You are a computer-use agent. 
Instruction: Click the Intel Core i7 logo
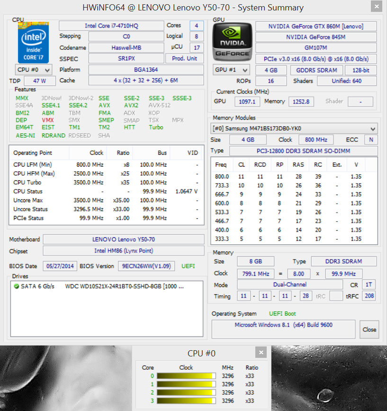tap(33, 43)
